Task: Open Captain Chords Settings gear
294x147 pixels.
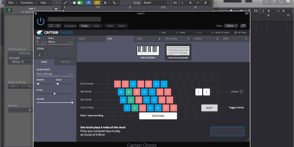Action: [240, 33]
